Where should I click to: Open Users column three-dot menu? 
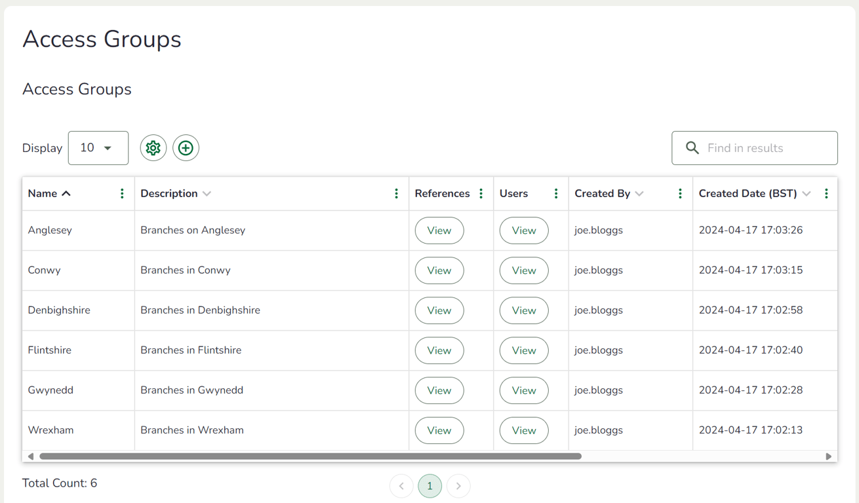[x=556, y=194]
